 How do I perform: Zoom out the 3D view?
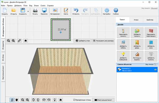click(x=23, y=100)
